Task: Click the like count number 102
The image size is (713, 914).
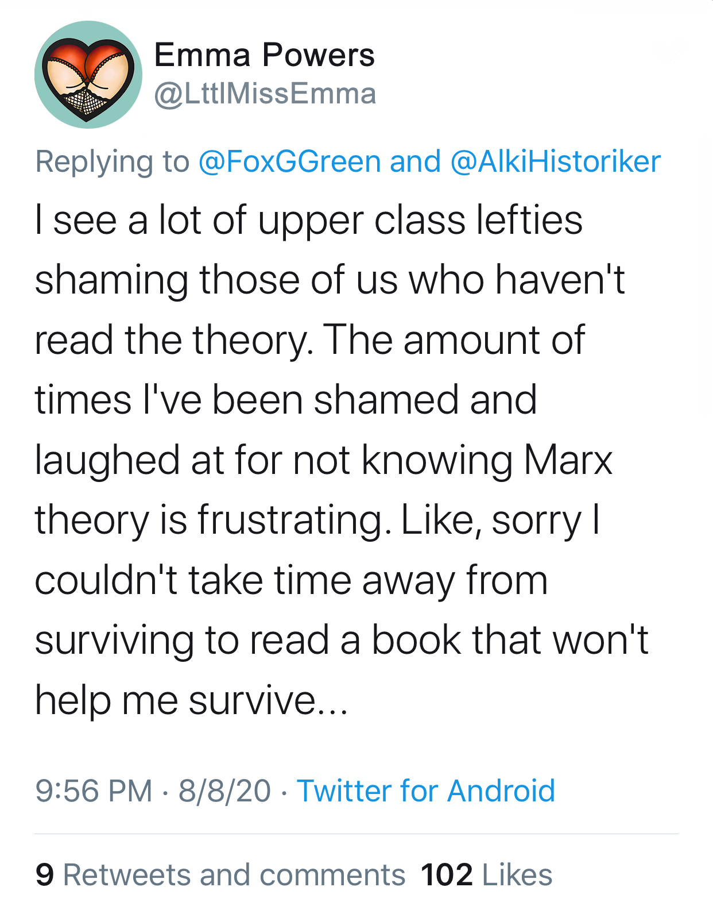Action: tap(447, 875)
